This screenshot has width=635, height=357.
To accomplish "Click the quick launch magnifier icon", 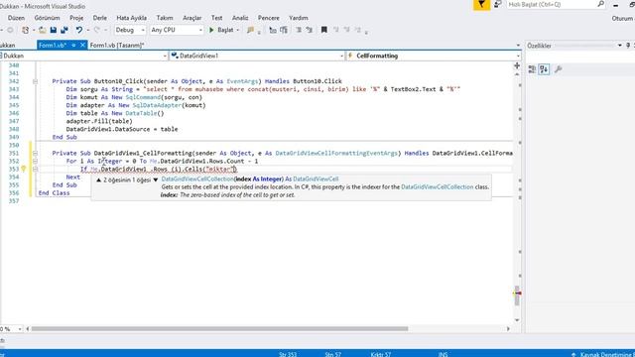I will click(x=600, y=4).
